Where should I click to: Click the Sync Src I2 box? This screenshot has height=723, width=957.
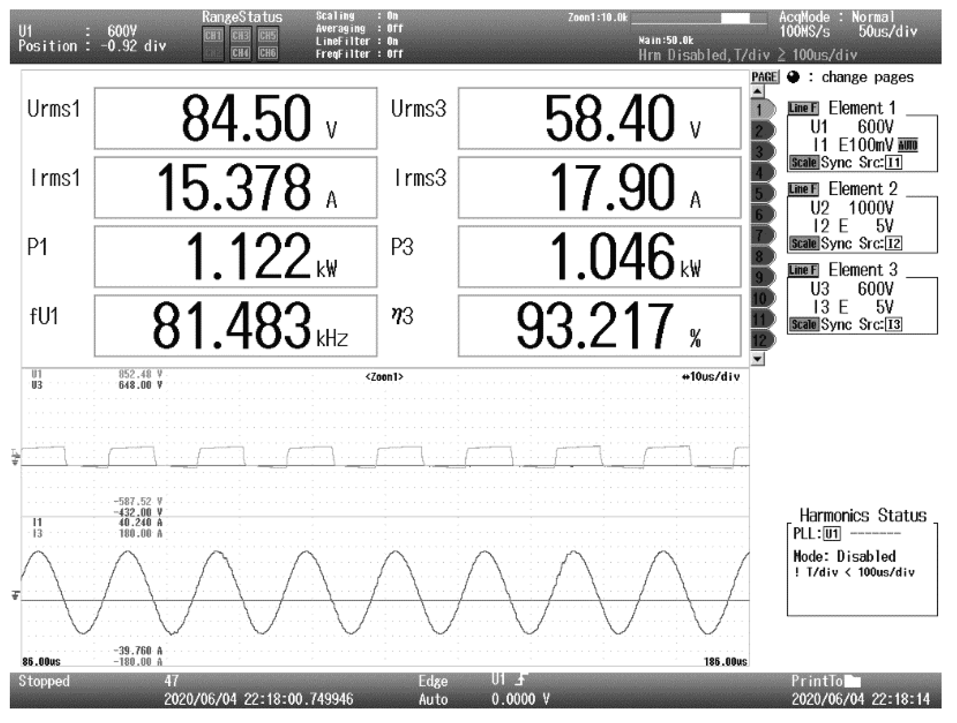[x=894, y=244]
